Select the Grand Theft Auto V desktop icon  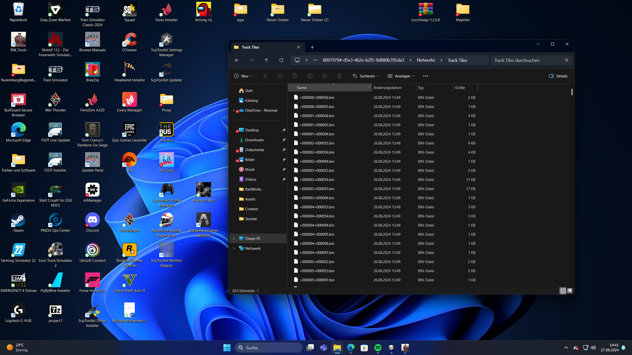[x=129, y=283]
